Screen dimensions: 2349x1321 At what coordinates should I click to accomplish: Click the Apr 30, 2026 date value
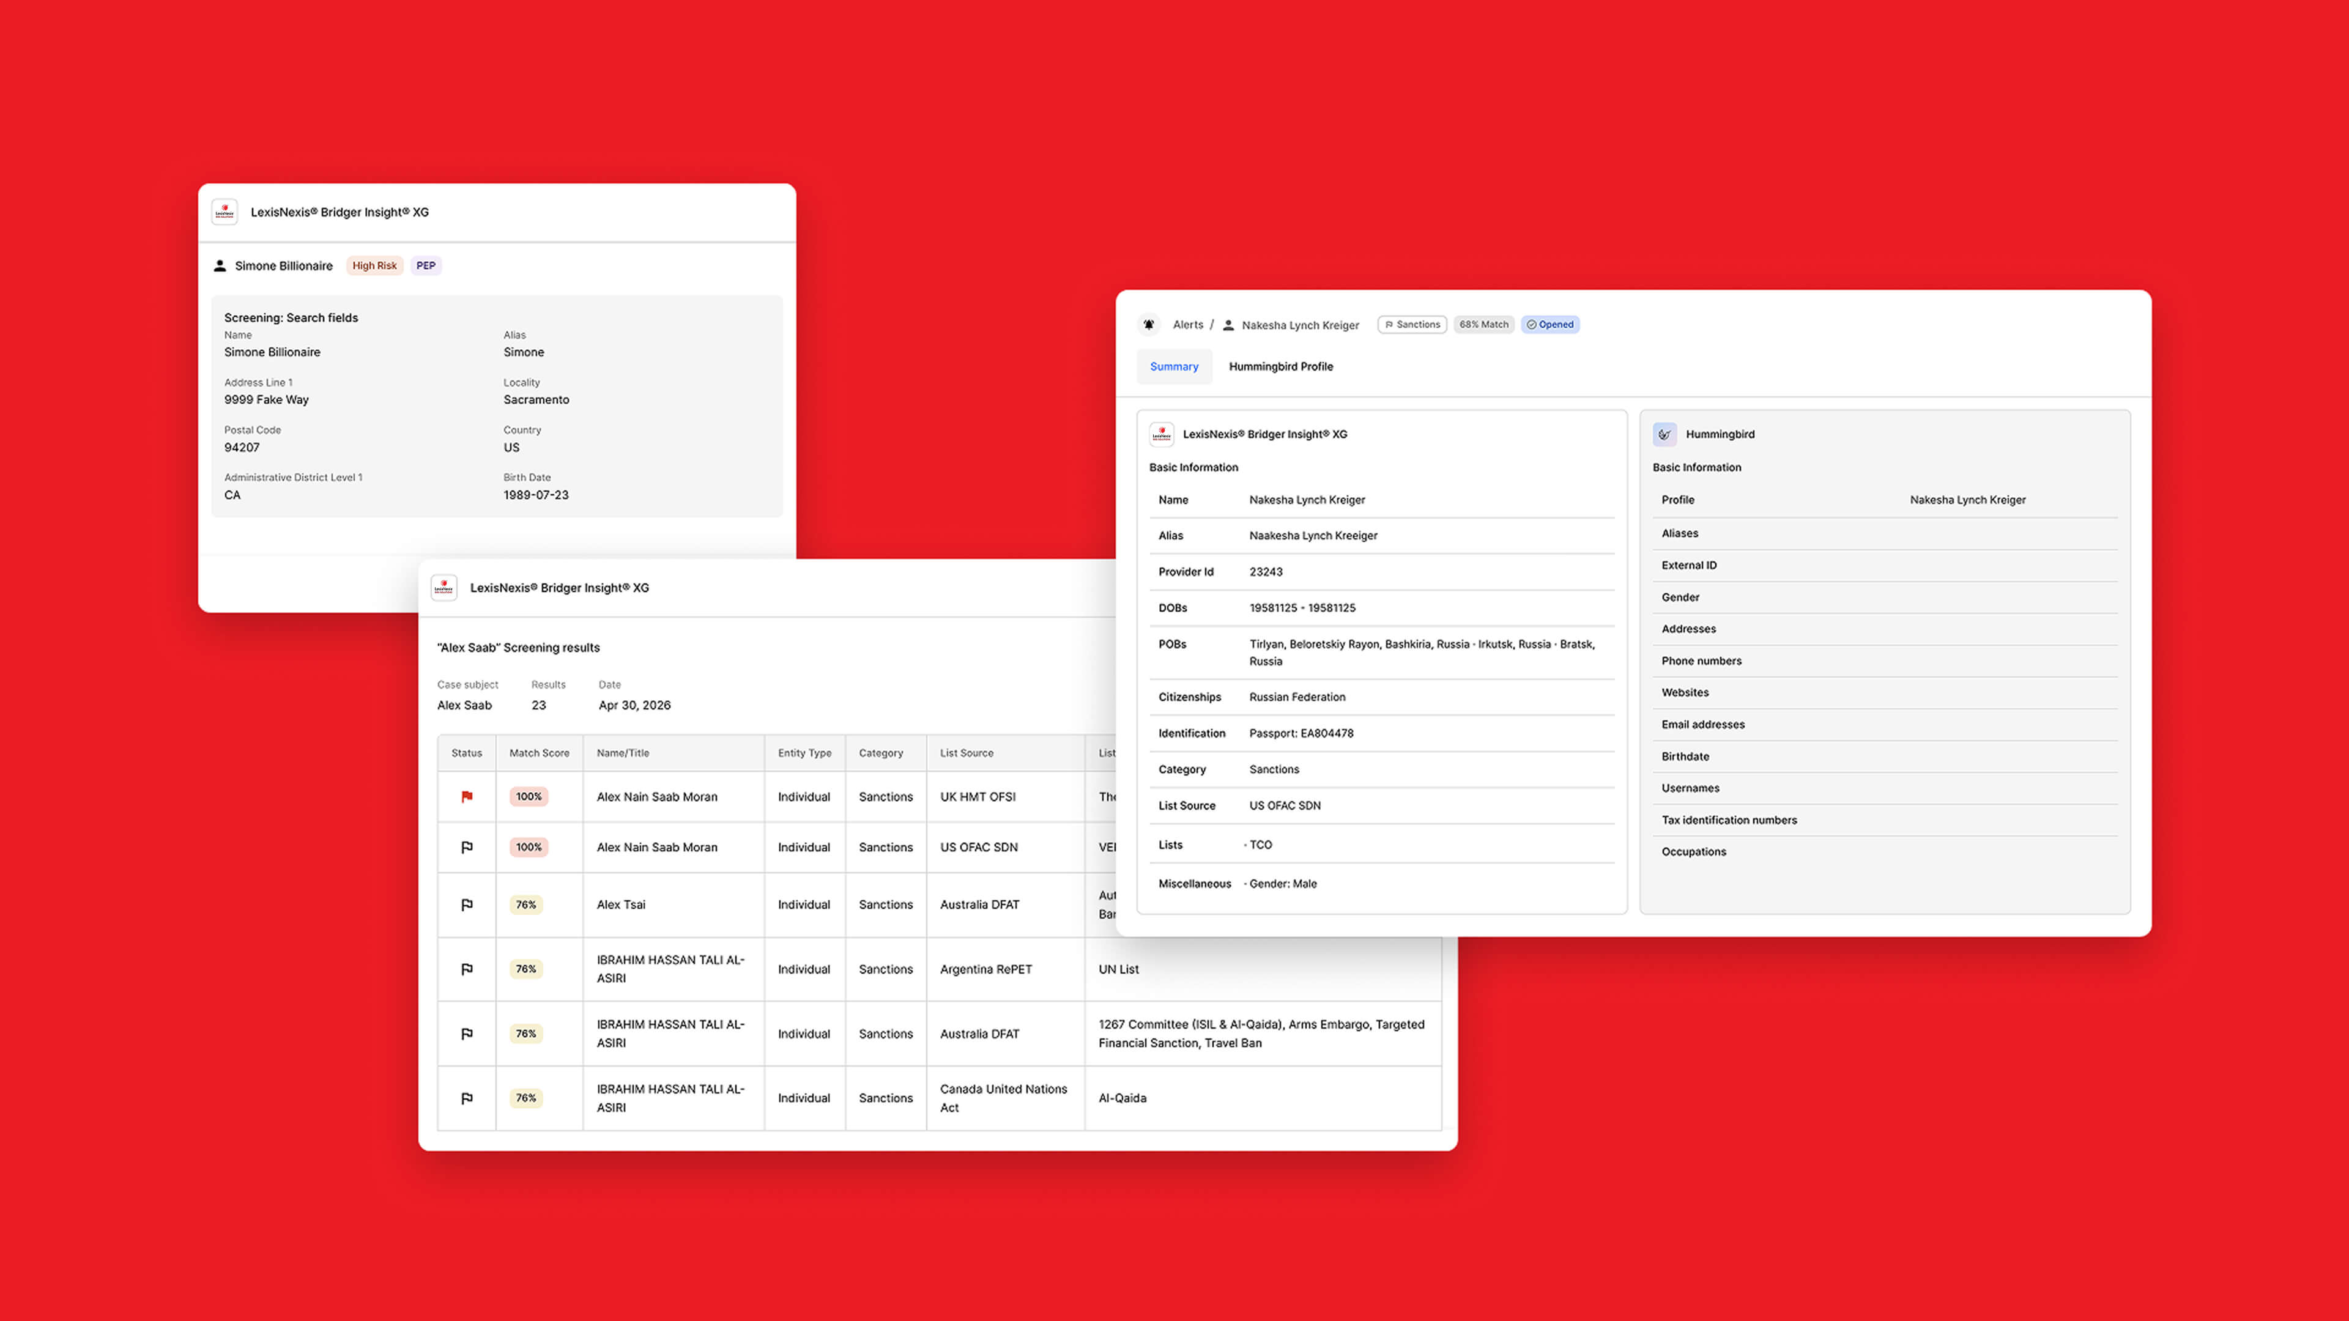click(x=635, y=706)
